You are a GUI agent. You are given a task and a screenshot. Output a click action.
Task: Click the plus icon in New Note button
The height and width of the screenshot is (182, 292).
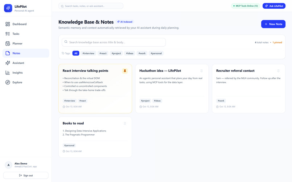[266, 24]
